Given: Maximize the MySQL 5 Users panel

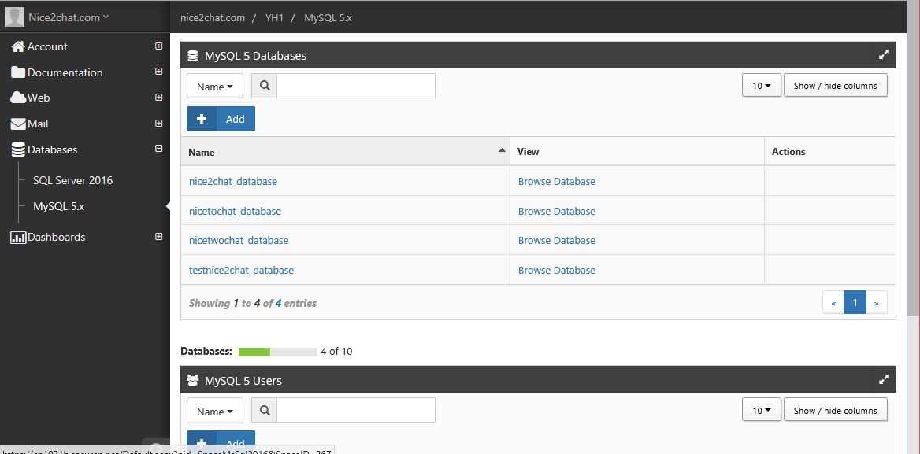Looking at the screenshot, I should pos(885,379).
